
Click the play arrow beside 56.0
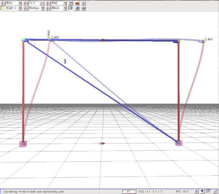(x=42, y=3)
